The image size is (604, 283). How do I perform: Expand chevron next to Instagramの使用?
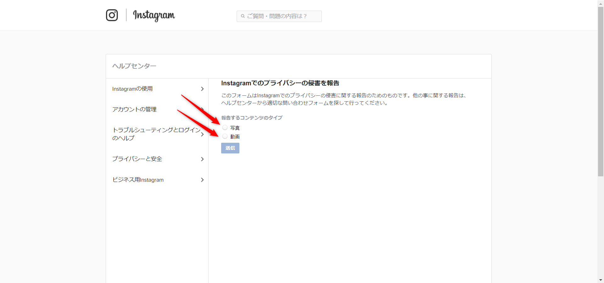202,89
